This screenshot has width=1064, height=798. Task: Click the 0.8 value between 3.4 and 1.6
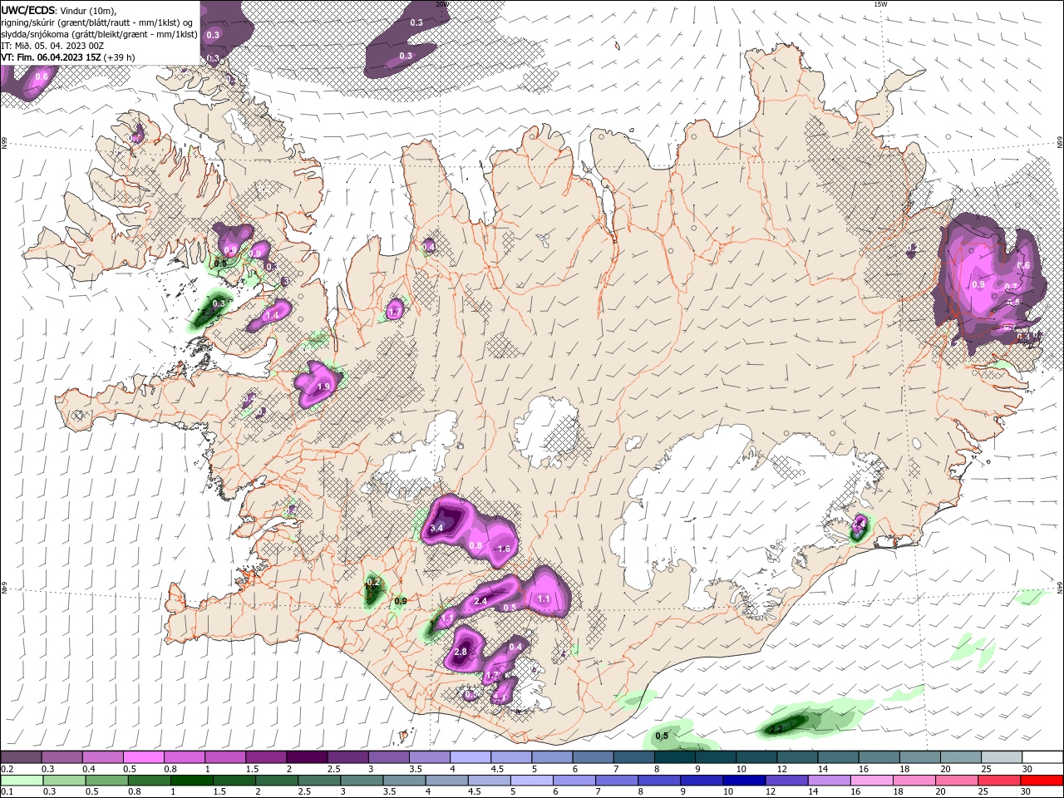point(475,545)
